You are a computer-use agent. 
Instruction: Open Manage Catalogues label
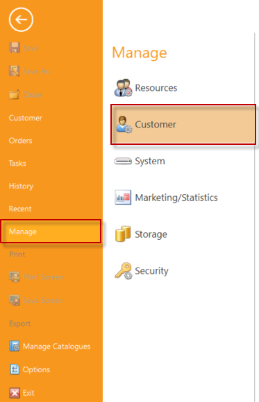[x=56, y=347]
